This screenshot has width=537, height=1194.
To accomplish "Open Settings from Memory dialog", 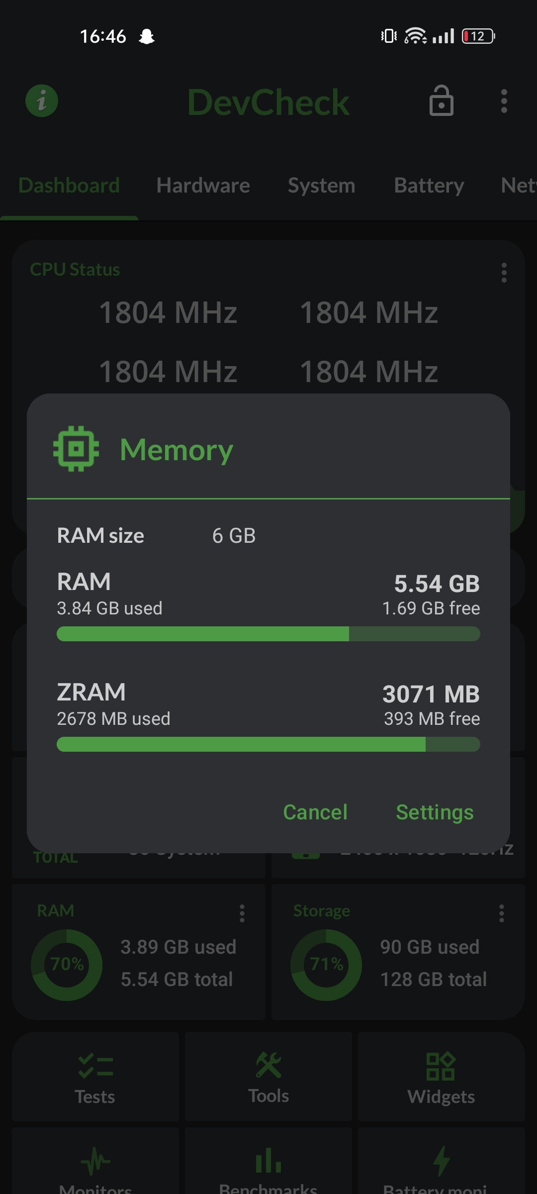I will pos(434,812).
